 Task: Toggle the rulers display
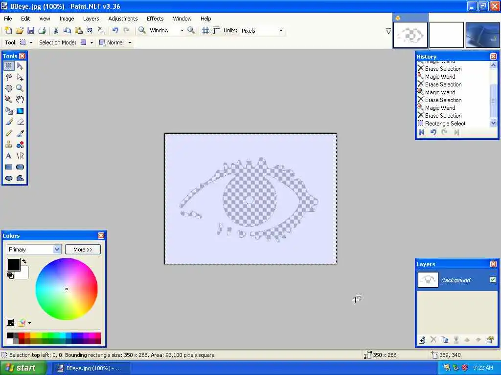click(217, 30)
